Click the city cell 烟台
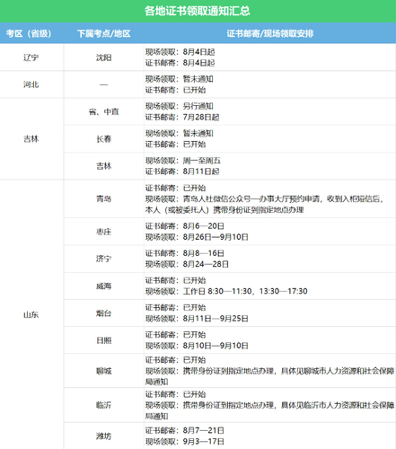Viewport: 396px width, 449px height. [x=103, y=313]
